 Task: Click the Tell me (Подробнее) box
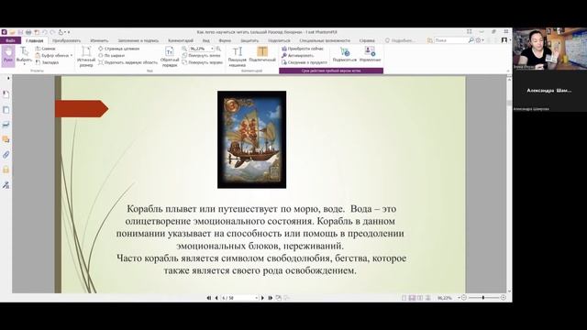[x=400, y=40]
